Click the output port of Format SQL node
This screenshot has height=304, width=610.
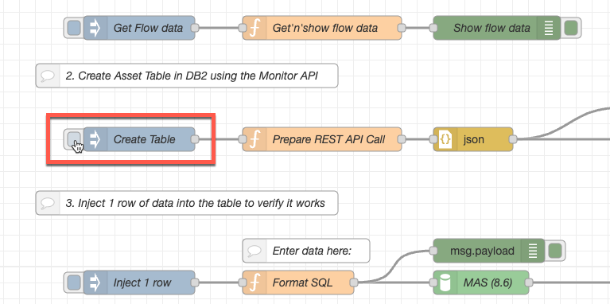[x=354, y=283]
